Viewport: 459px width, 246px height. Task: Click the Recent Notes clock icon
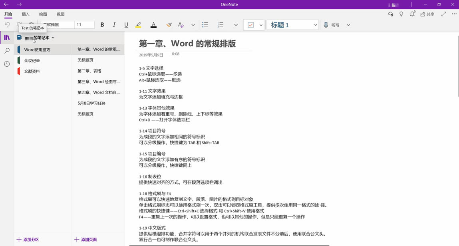click(7, 64)
